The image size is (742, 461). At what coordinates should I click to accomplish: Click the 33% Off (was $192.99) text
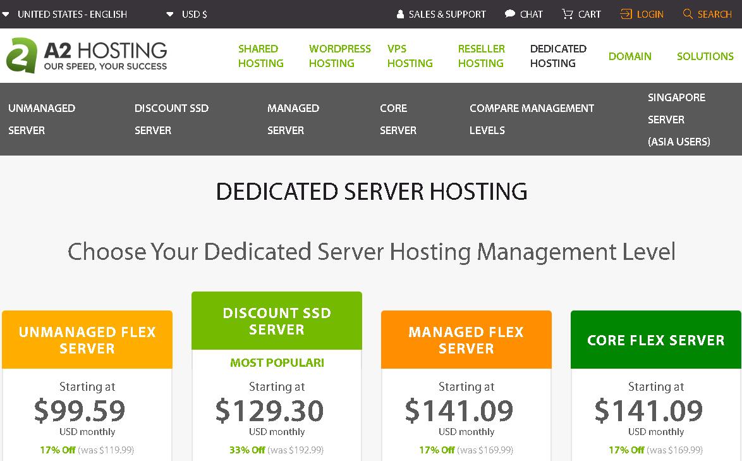(277, 450)
